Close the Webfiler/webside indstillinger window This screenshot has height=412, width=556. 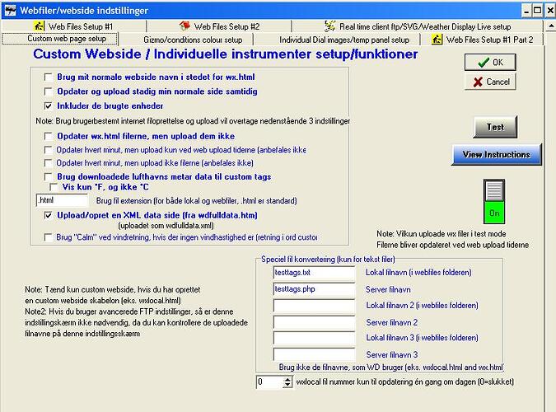pos(550,11)
